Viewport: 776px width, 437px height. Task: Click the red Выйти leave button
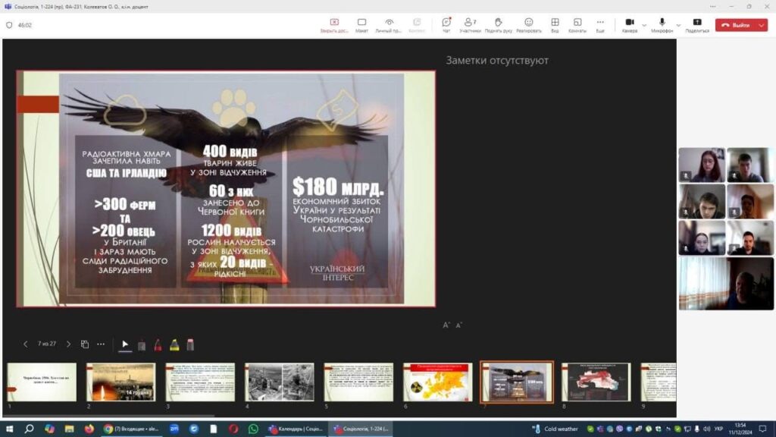tap(735, 25)
